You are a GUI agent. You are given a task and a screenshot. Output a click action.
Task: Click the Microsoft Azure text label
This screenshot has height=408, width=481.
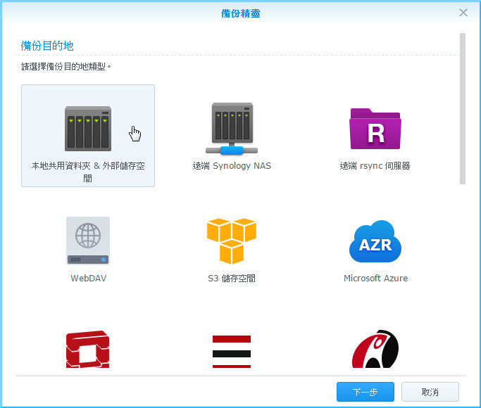coord(375,279)
